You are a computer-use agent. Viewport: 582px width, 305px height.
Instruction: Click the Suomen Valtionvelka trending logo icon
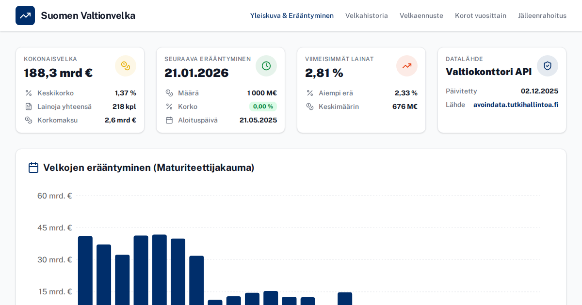[25, 15]
